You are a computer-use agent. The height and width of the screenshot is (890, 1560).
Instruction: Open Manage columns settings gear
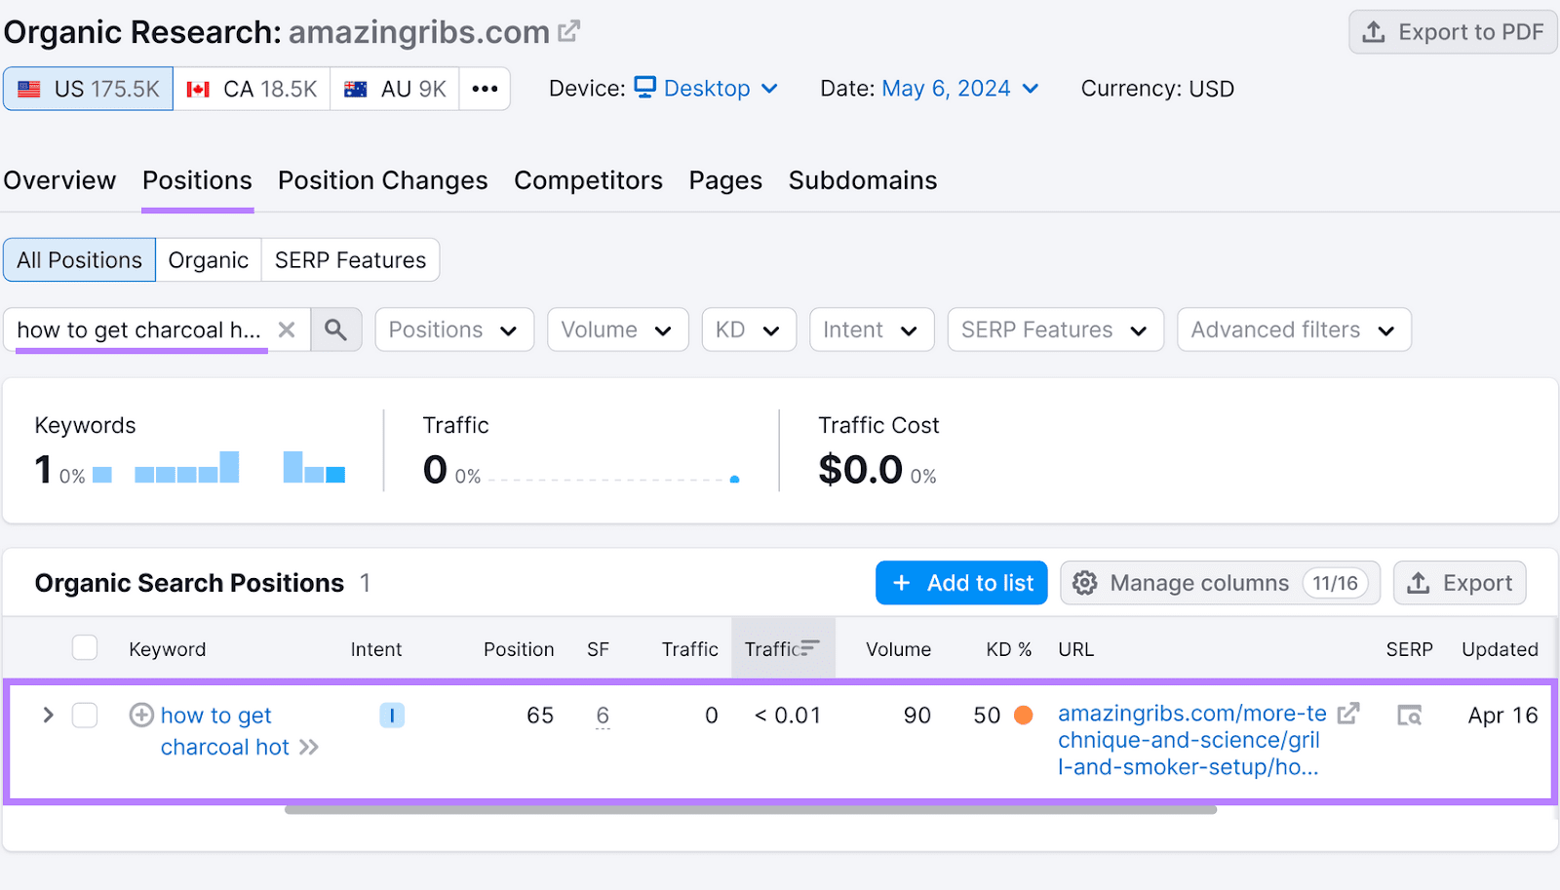(1084, 582)
